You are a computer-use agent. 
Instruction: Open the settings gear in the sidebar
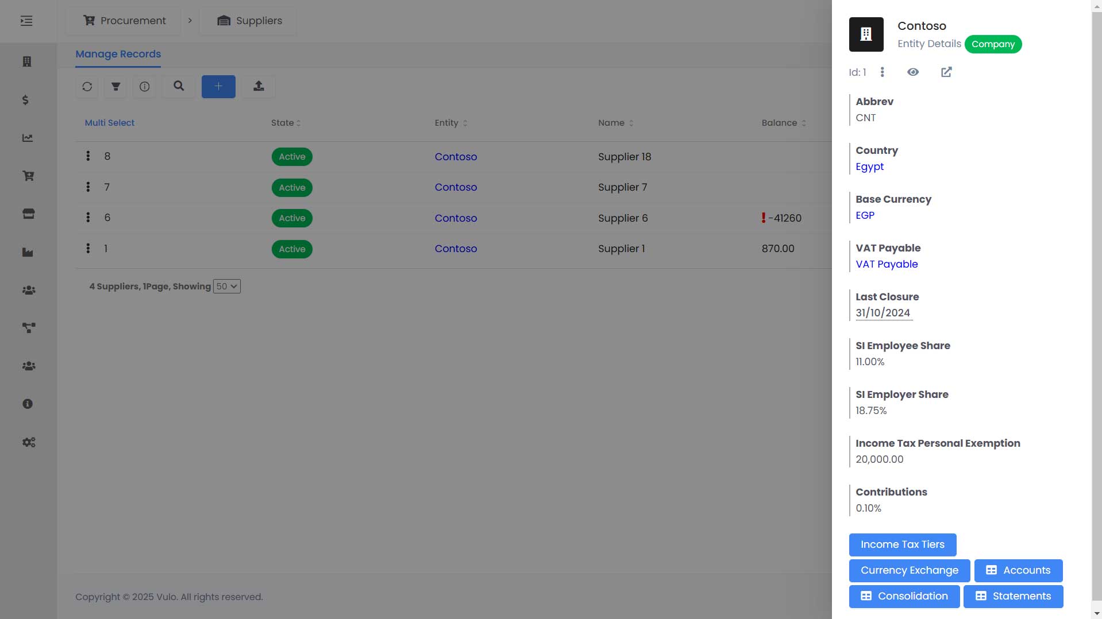click(28, 442)
